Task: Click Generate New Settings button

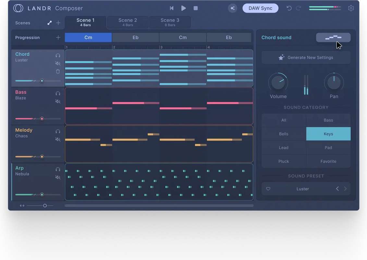Action: tap(306, 58)
